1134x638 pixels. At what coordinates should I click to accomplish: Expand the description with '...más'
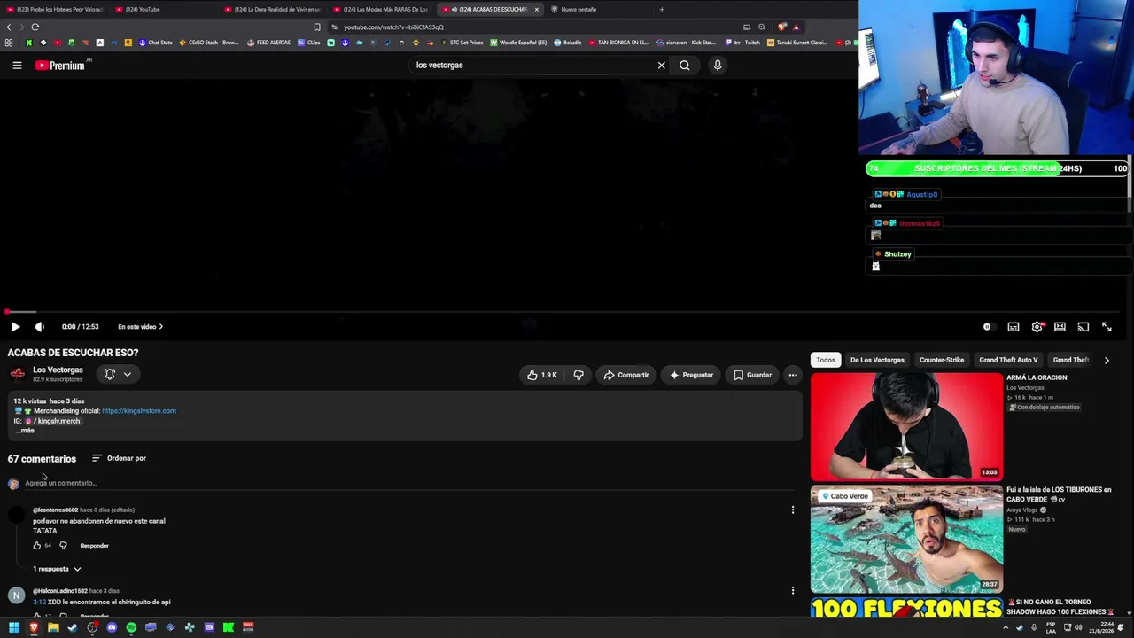point(25,431)
